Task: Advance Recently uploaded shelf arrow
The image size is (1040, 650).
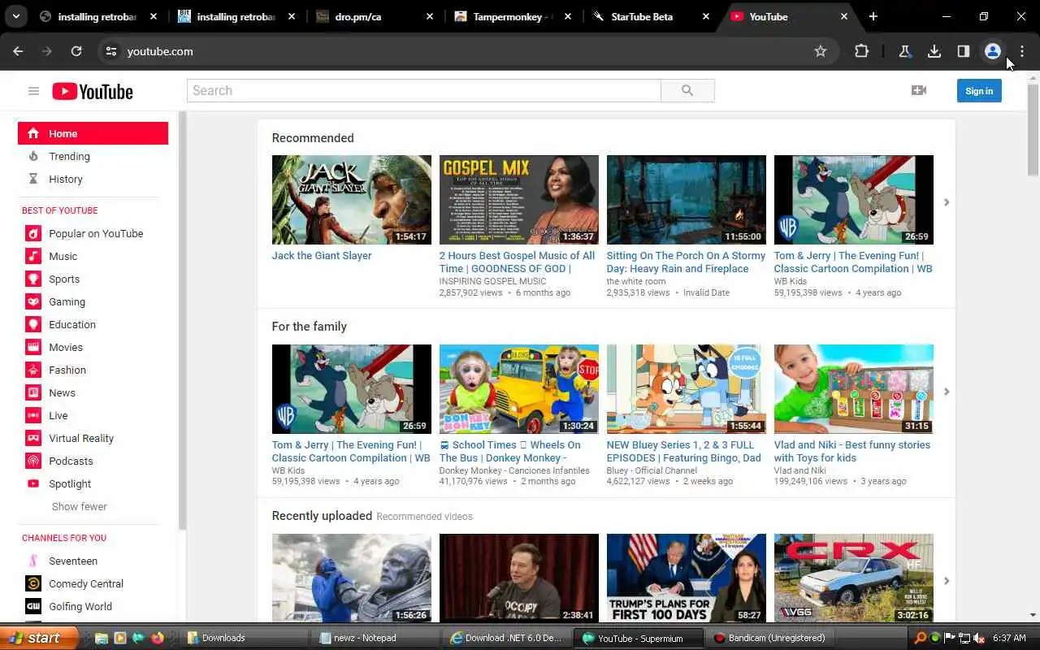Action: pyautogui.click(x=946, y=581)
